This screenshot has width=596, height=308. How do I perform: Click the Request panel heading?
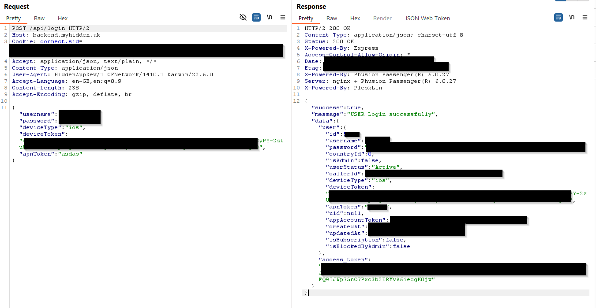point(17,6)
